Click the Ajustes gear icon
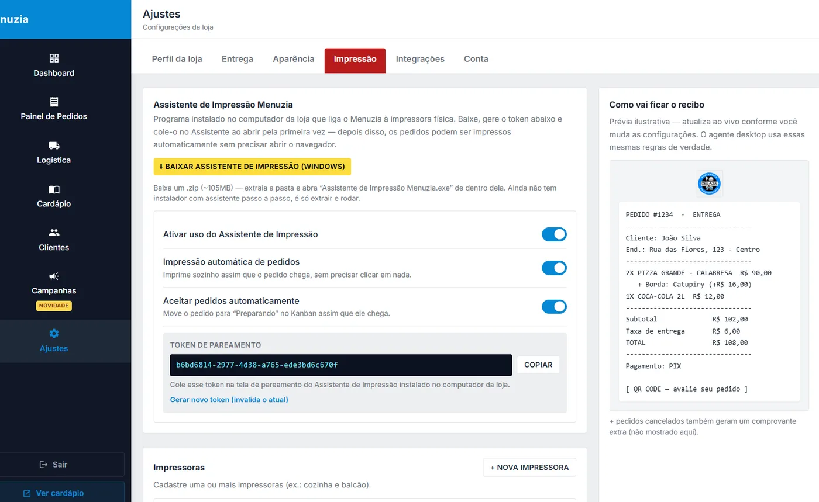 click(x=54, y=334)
